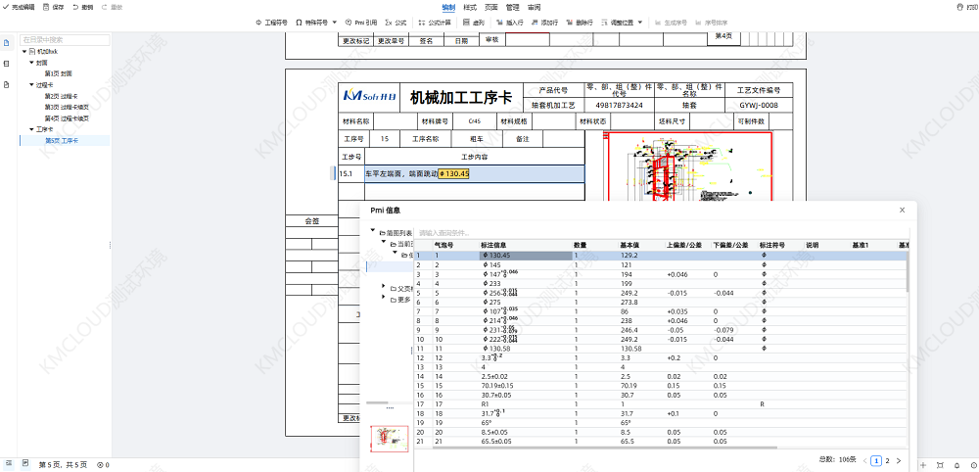This screenshot has width=979, height=472.
Task: Collapse the root 机加 tree node
Action: pos(24,51)
